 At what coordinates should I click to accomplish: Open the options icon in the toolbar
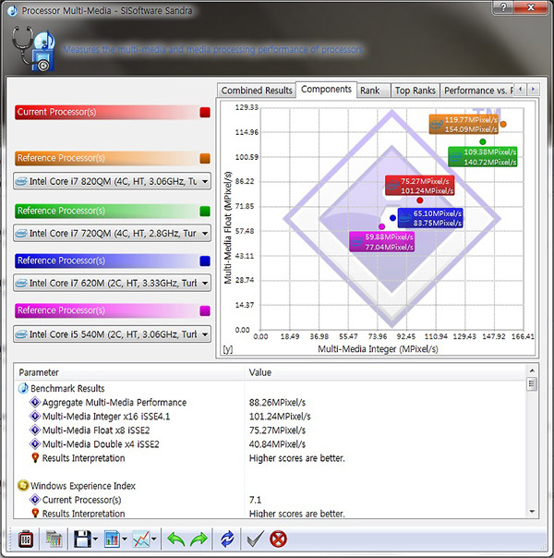click(x=26, y=540)
